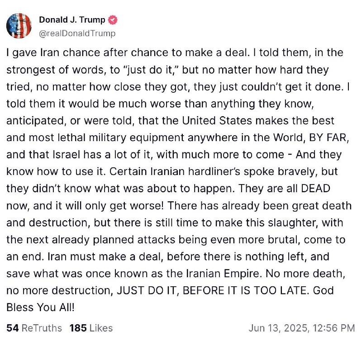Visit the @realDonaldTrump handle link

tap(77, 33)
